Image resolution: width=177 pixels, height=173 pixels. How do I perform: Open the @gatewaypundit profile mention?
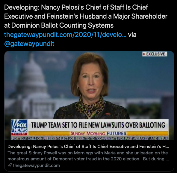tap(29, 44)
